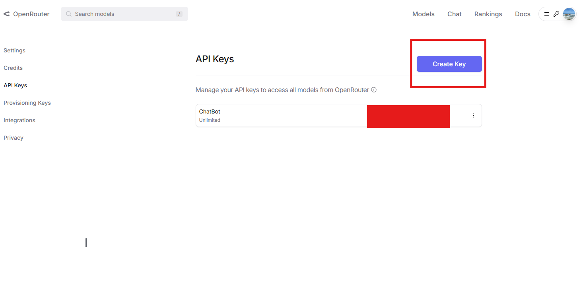Click the Manage your API keys description
583x296 pixels.
tap(282, 90)
